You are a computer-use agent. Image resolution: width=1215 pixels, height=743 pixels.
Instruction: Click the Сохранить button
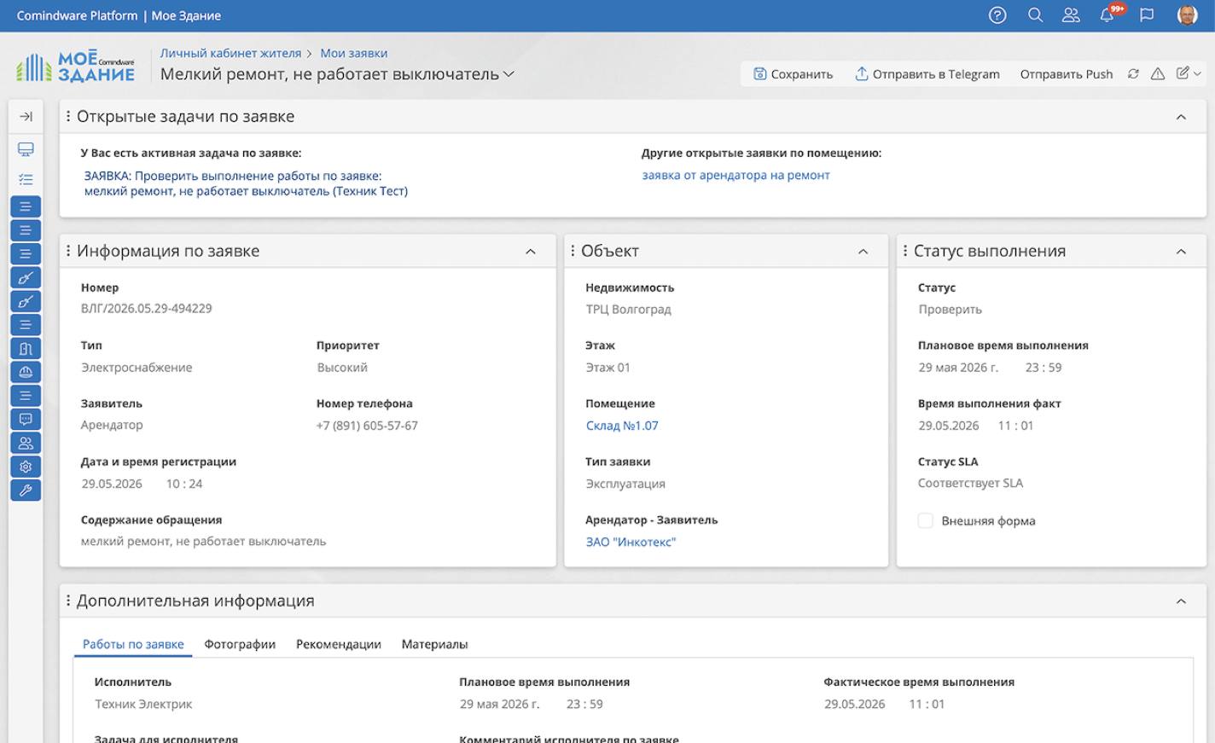793,74
